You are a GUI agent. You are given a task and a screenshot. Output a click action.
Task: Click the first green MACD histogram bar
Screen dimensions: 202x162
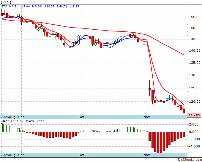[2, 128]
